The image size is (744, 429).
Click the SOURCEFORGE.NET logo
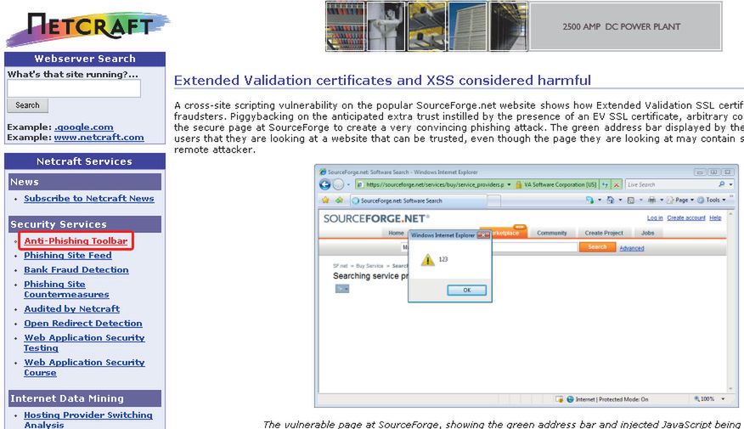(375, 219)
